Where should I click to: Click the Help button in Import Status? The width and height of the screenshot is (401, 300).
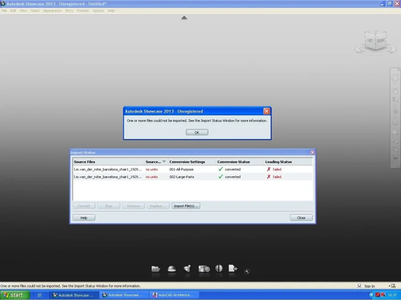[84, 218]
